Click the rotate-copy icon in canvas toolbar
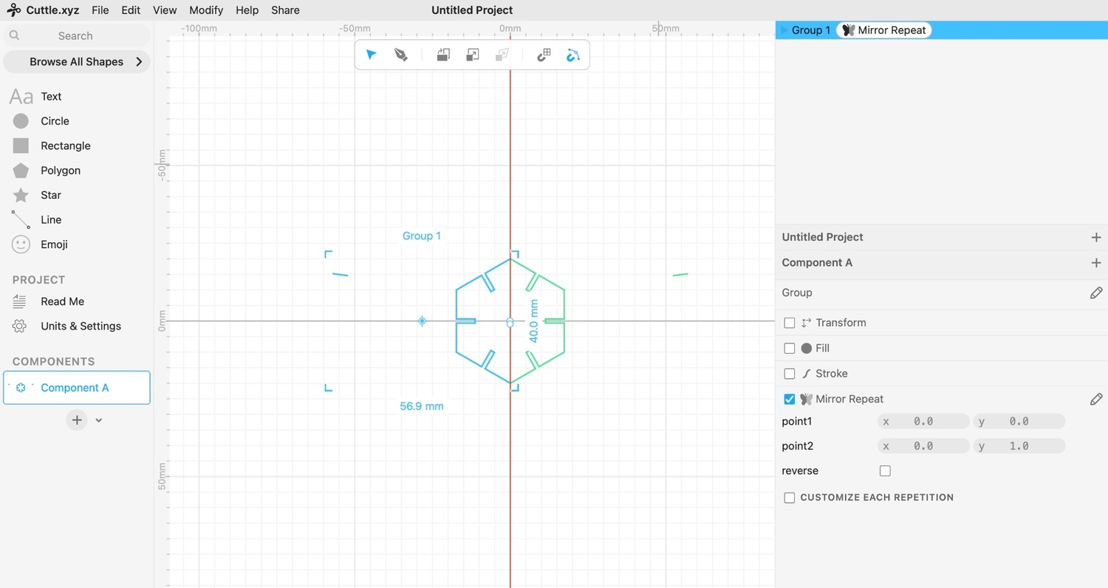The height and width of the screenshot is (588, 1108). (x=443, y=55)
